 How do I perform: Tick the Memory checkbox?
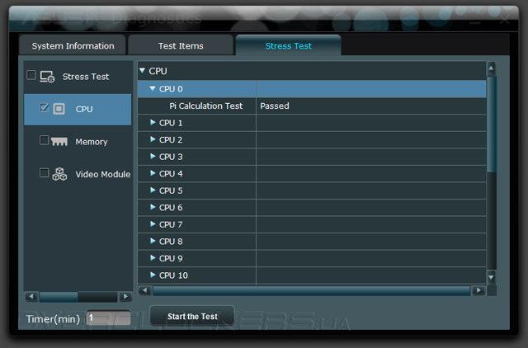click(x=45, y=140)
